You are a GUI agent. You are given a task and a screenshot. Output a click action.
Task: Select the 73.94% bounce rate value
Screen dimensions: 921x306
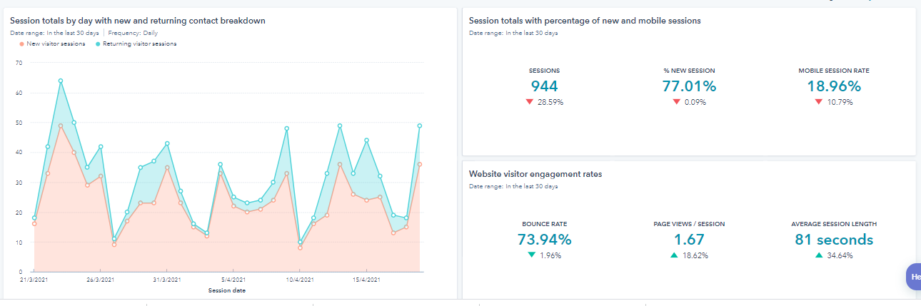pyautogui.click(x=544, y=240)
